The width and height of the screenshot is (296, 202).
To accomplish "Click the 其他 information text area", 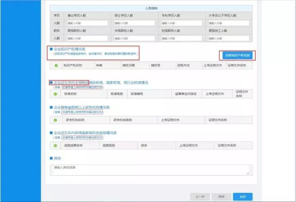I will pyautogui.click(x=151, y=170).
